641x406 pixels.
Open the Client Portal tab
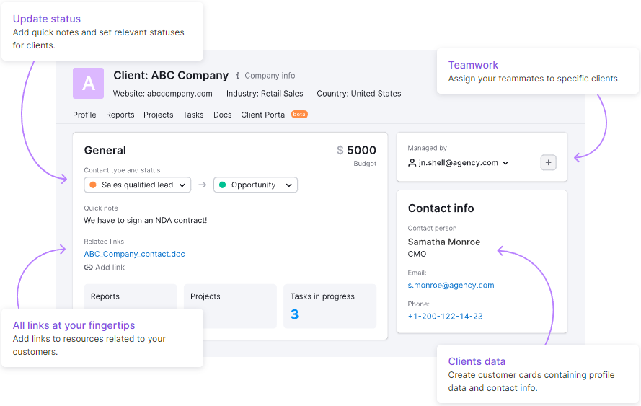(264, 115)
